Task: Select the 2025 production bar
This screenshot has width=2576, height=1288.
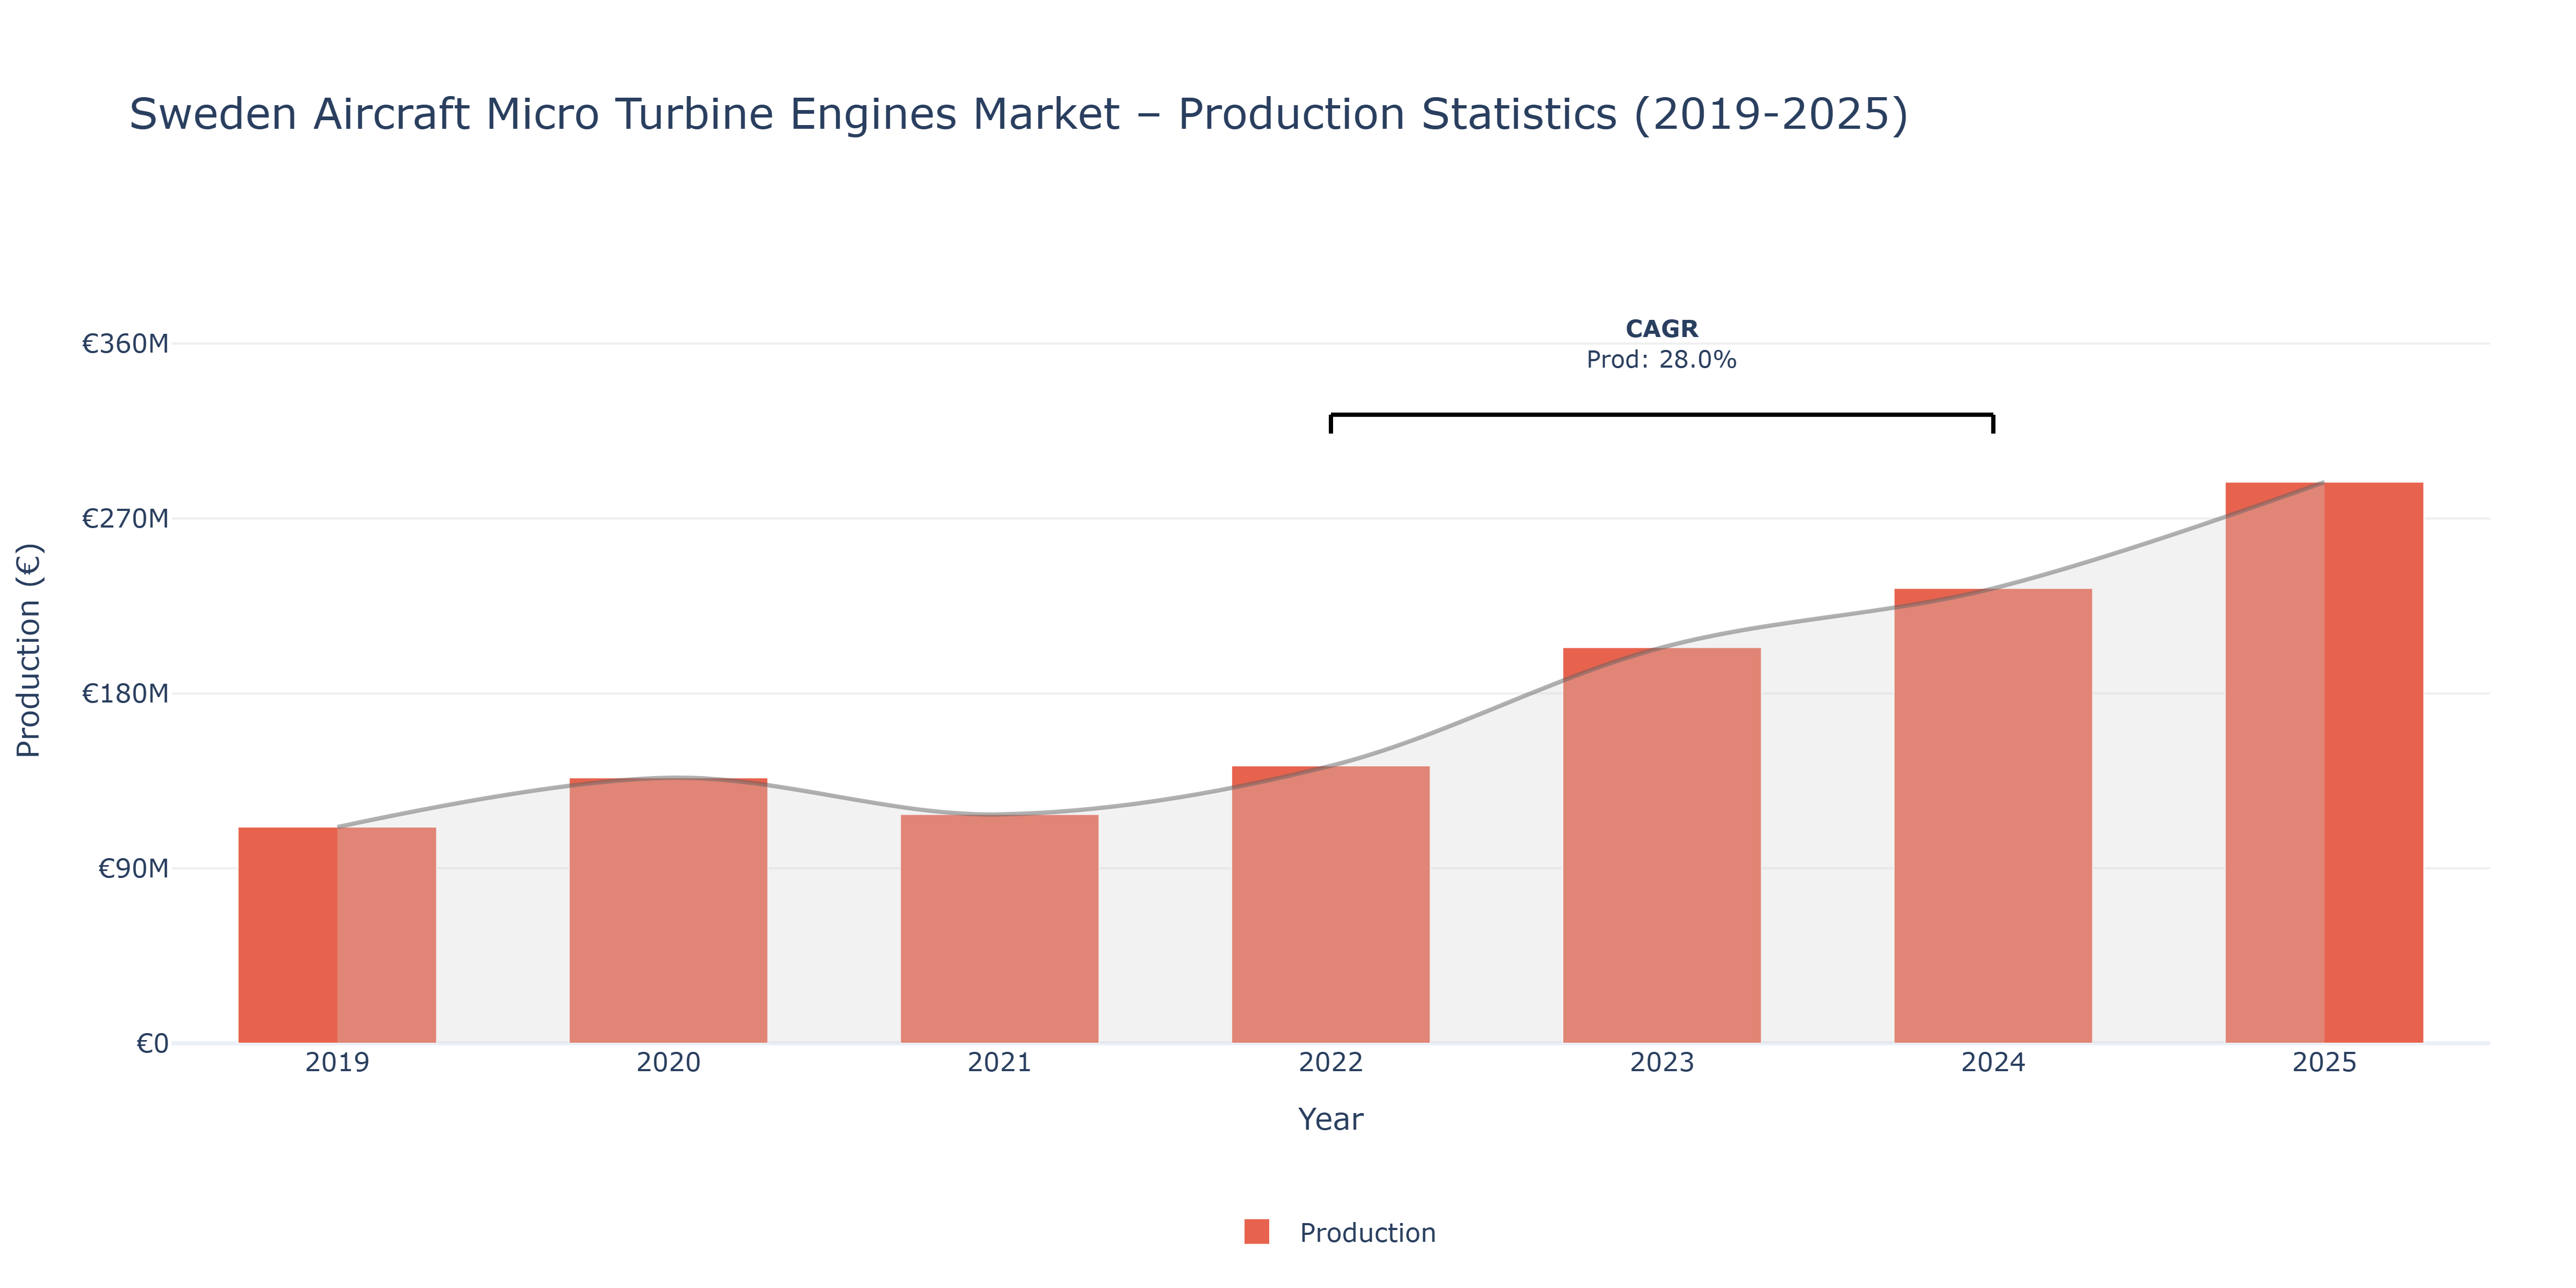Action: tap(2324, 763)
